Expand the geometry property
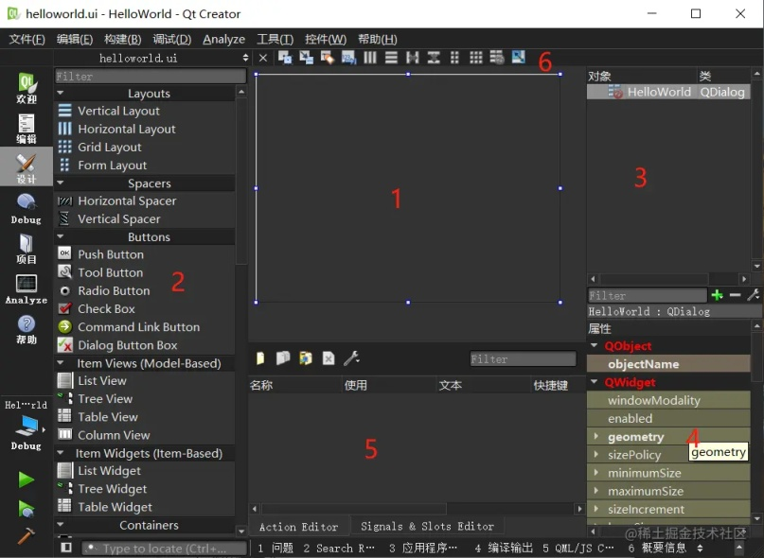This screenshot has width=764, height=558. point(595,436)
